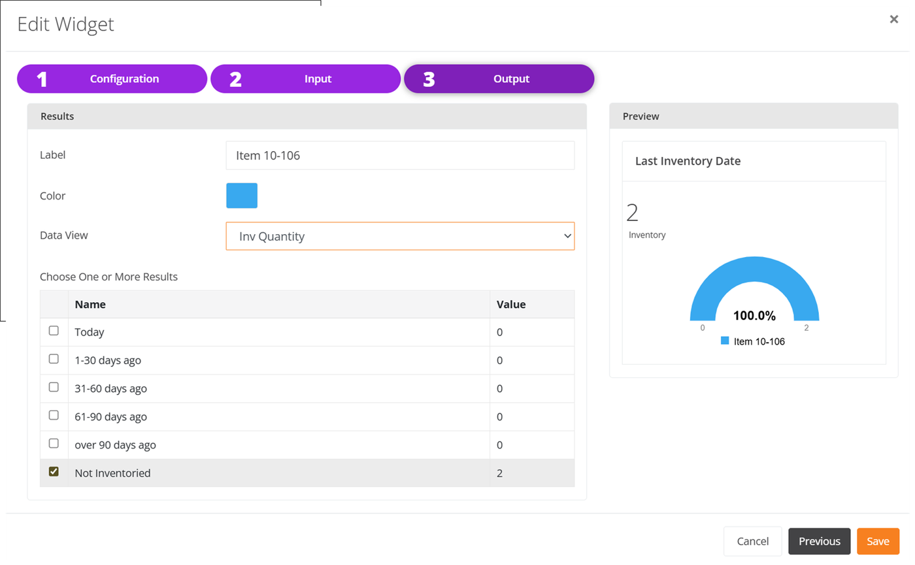Screen dimensions: 915x565
Task: Select the 61-90 days ago checkbox
Action: [x=54, y=415]
